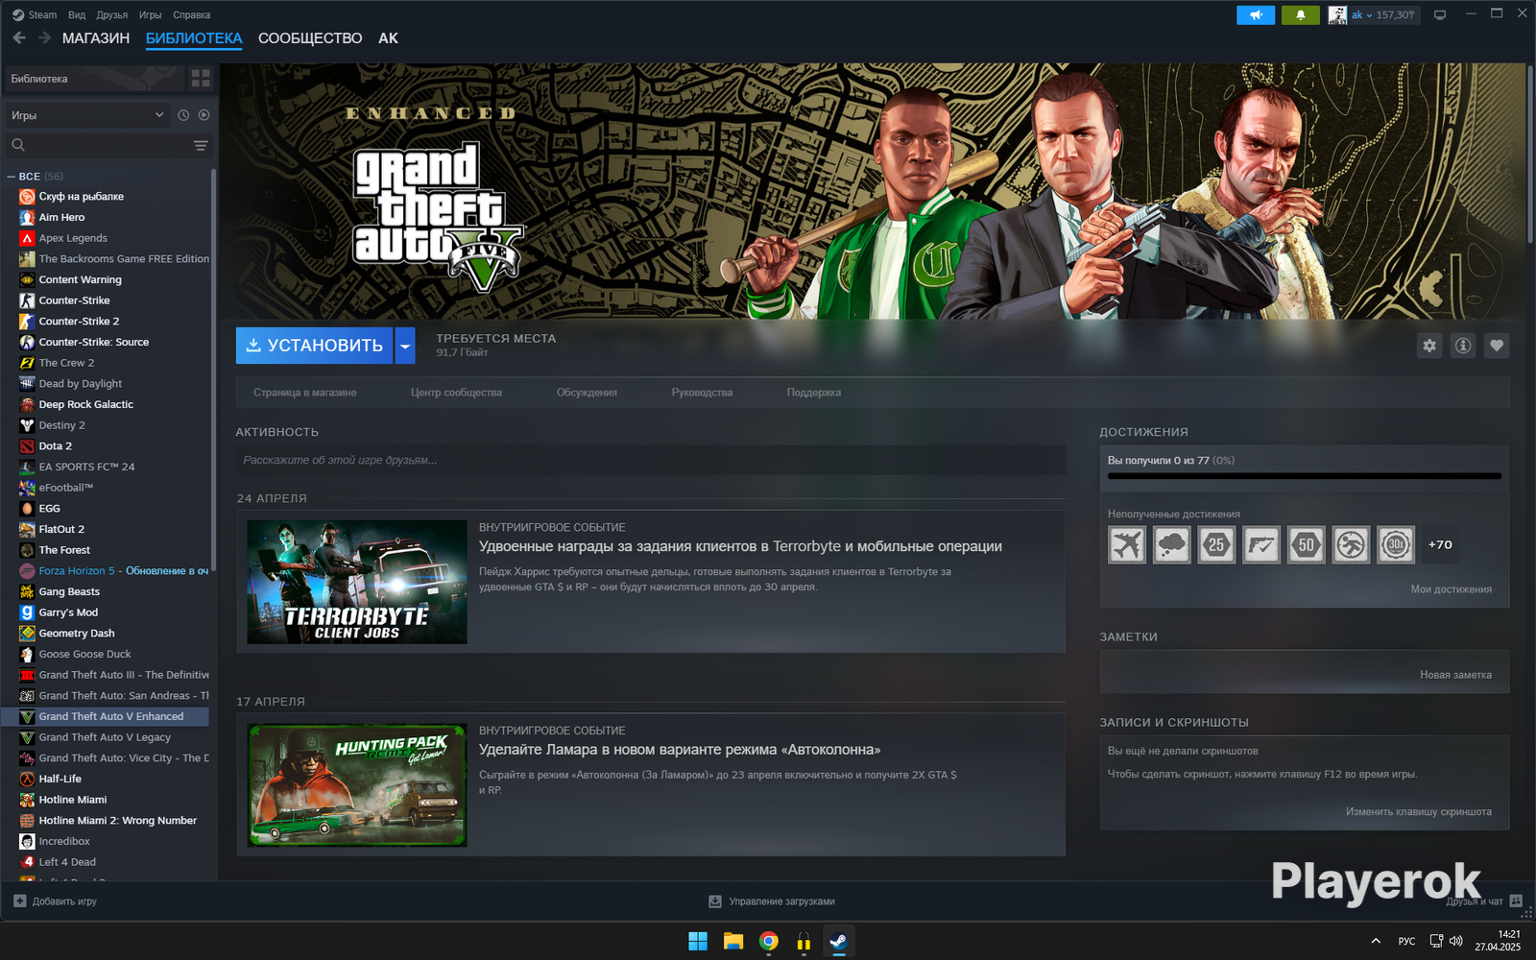The image size is (1536, 960).
Task: Click the game info icon
Action: (1463, 346)
